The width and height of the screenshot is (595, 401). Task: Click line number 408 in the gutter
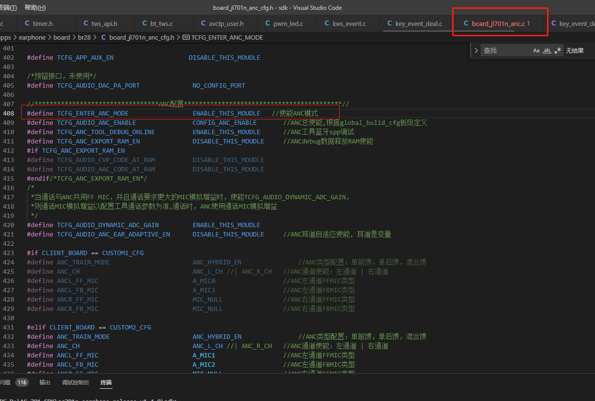(x=8, y=114)
